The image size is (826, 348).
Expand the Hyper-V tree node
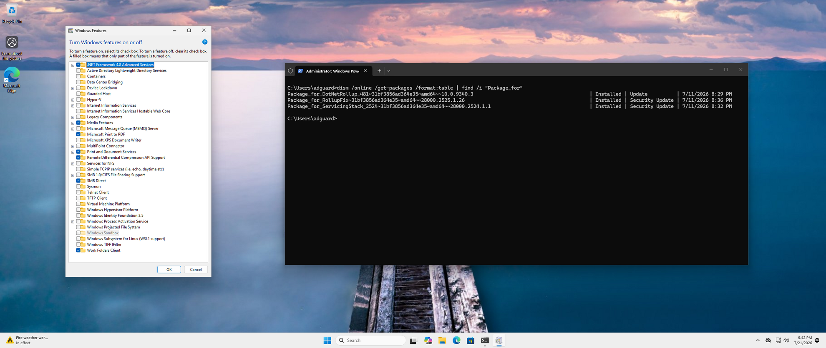point(73,100)
